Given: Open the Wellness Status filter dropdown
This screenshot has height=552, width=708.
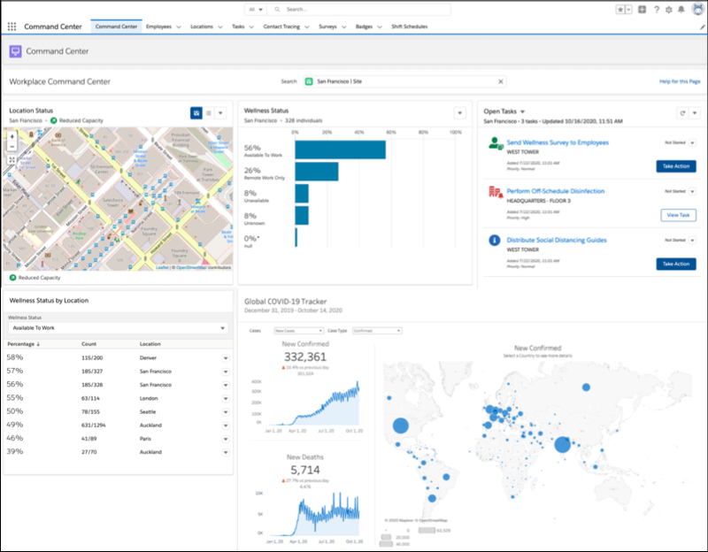Looking at the screenshot, I should click(117, 328).
